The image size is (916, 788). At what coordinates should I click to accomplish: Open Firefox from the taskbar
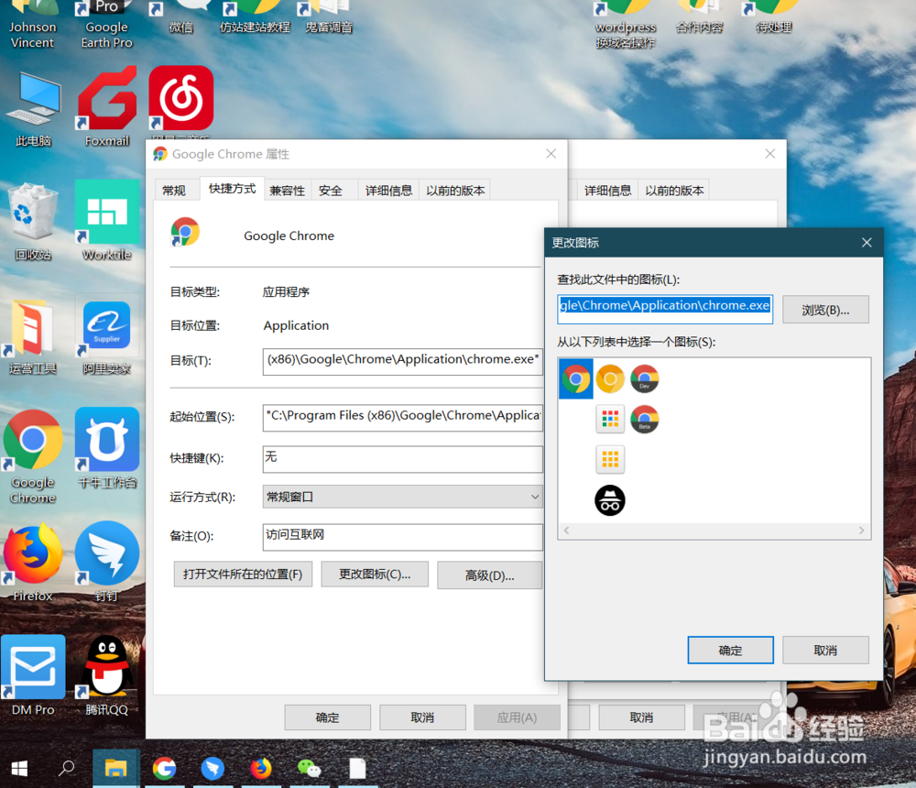261,768
